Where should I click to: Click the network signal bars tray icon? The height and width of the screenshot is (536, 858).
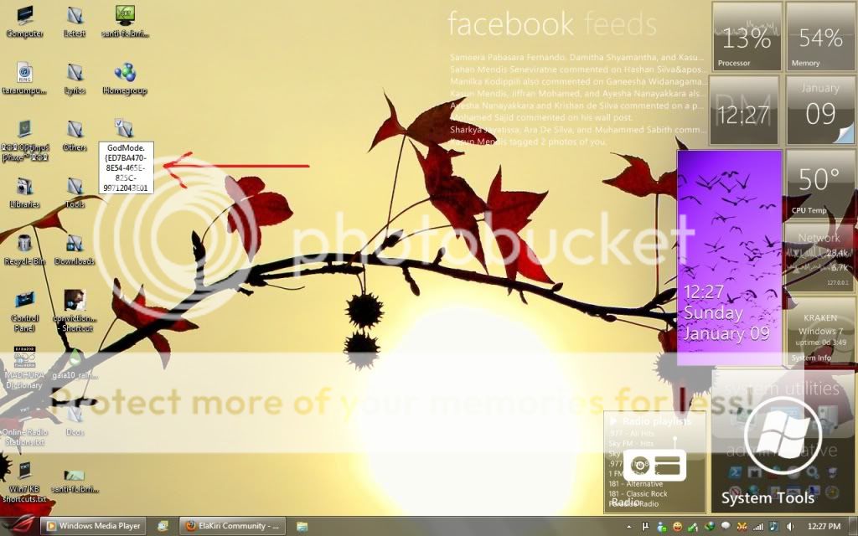pyautogui.click(x=758, y=526)
